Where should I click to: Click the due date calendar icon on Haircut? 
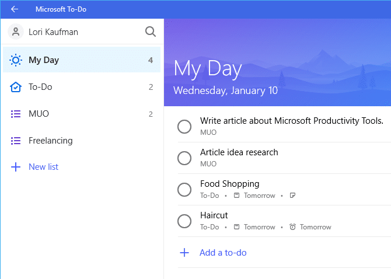point(236,226)
